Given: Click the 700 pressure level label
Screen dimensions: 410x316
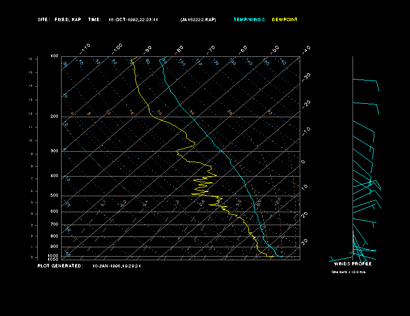Looking at the screenshot, I should pyautogui.click(x=54, y=225).
